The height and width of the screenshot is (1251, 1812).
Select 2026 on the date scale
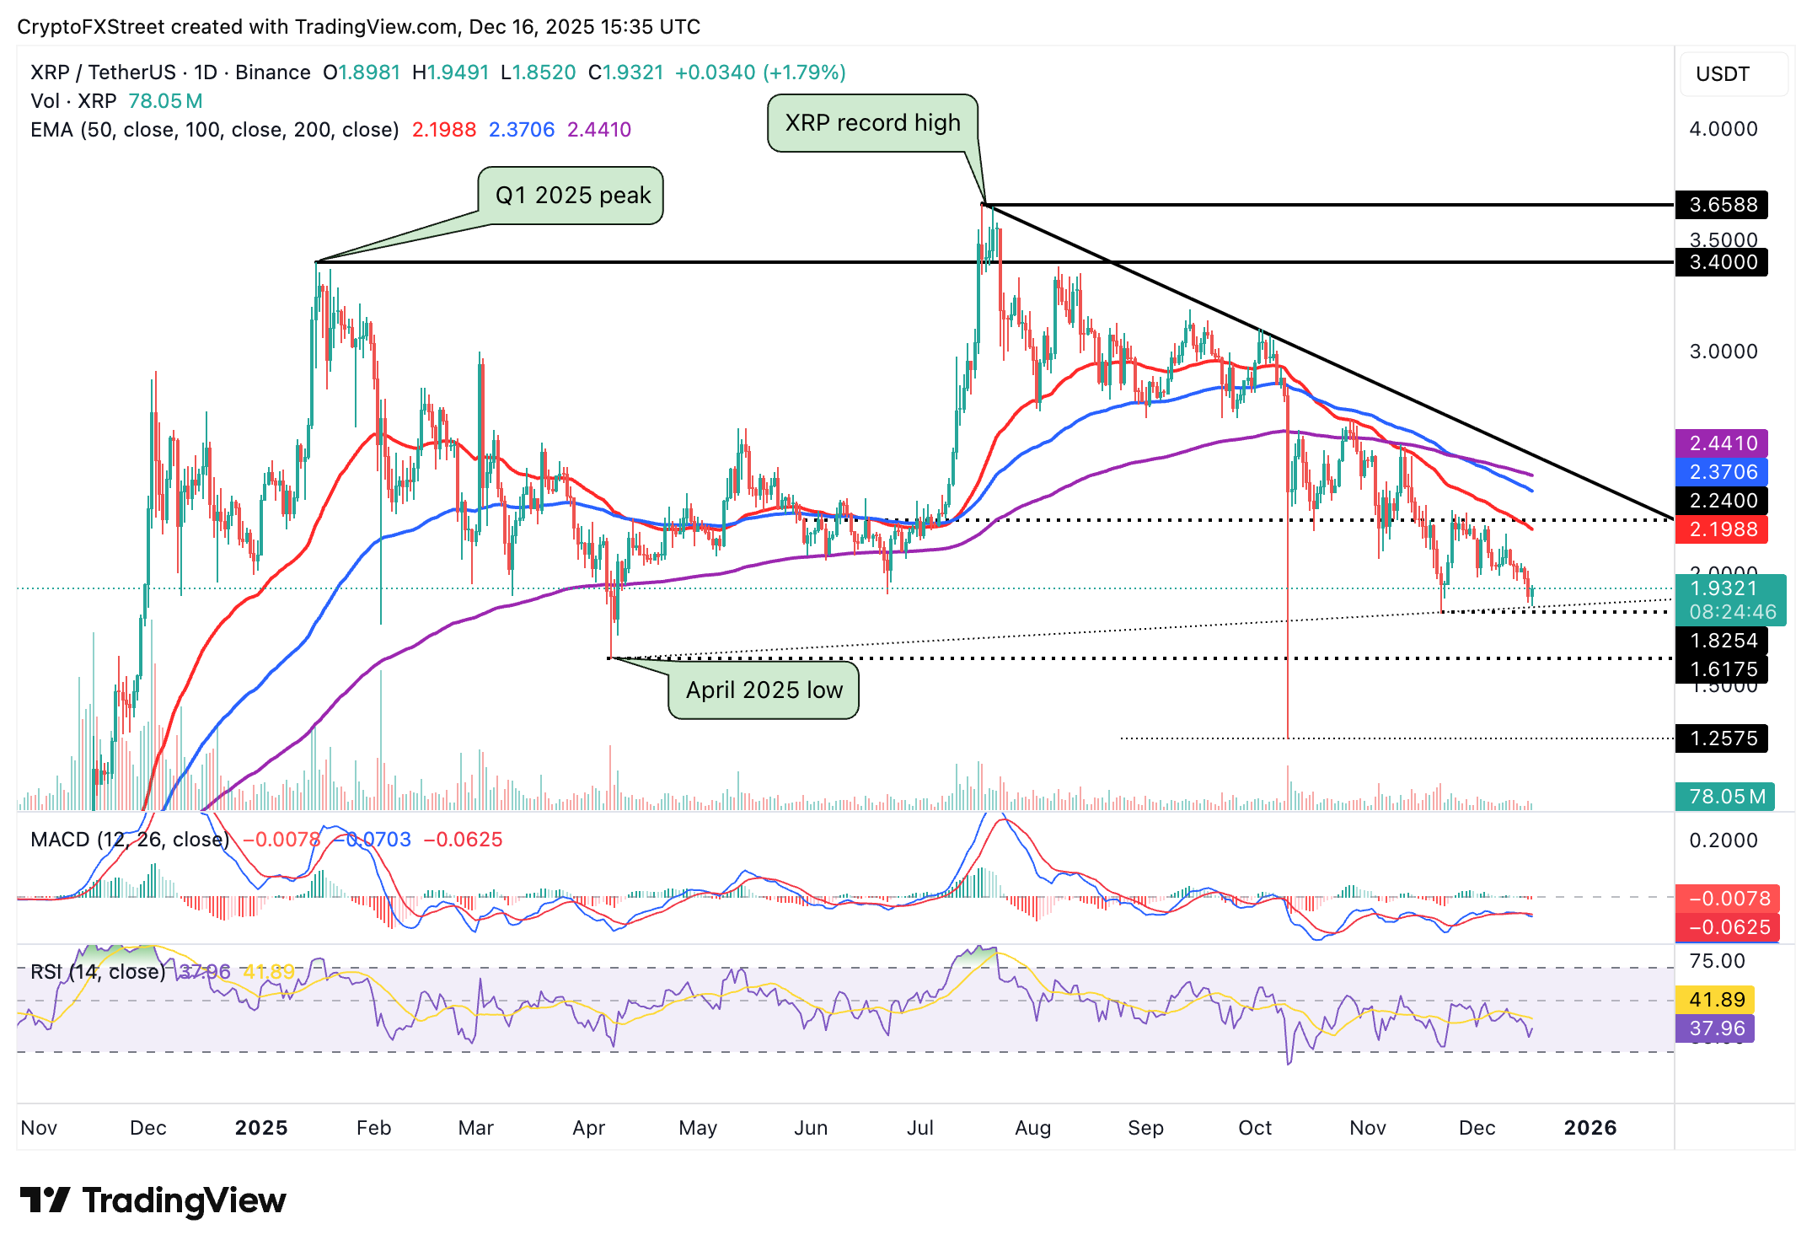pyautogui.click(x=1591, y=1127)
